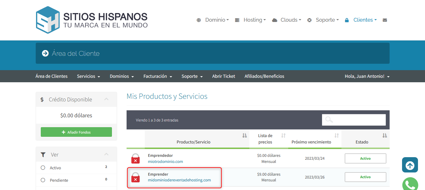This screenshot has height=190, width=425.
Task: Sort by the Producto/Servicio column sort icon
Action: pos(245,136)
